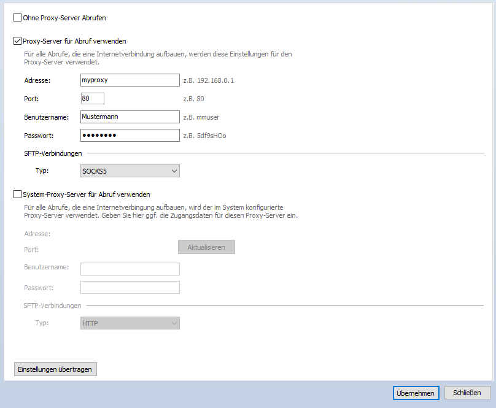Click into the Port field showing 80
The image size is (496, 408).
92,98
